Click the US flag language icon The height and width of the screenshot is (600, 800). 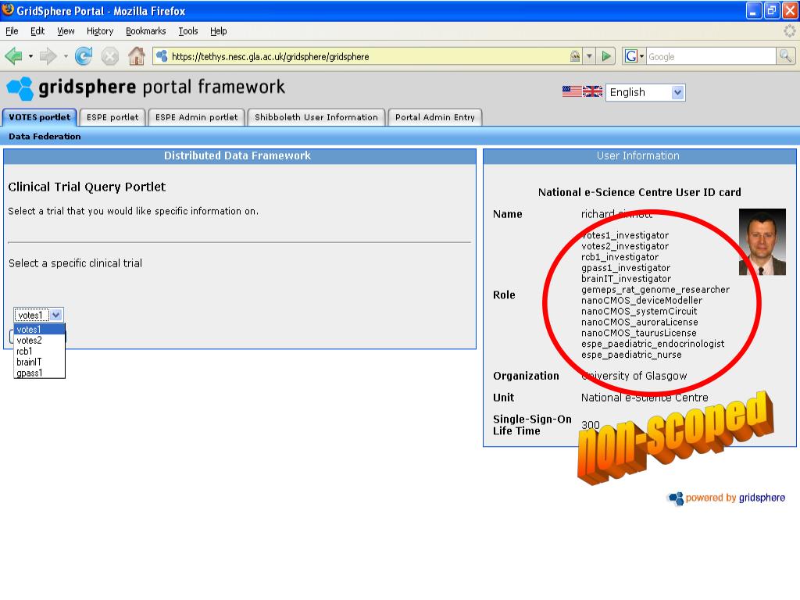coord(572,92)
